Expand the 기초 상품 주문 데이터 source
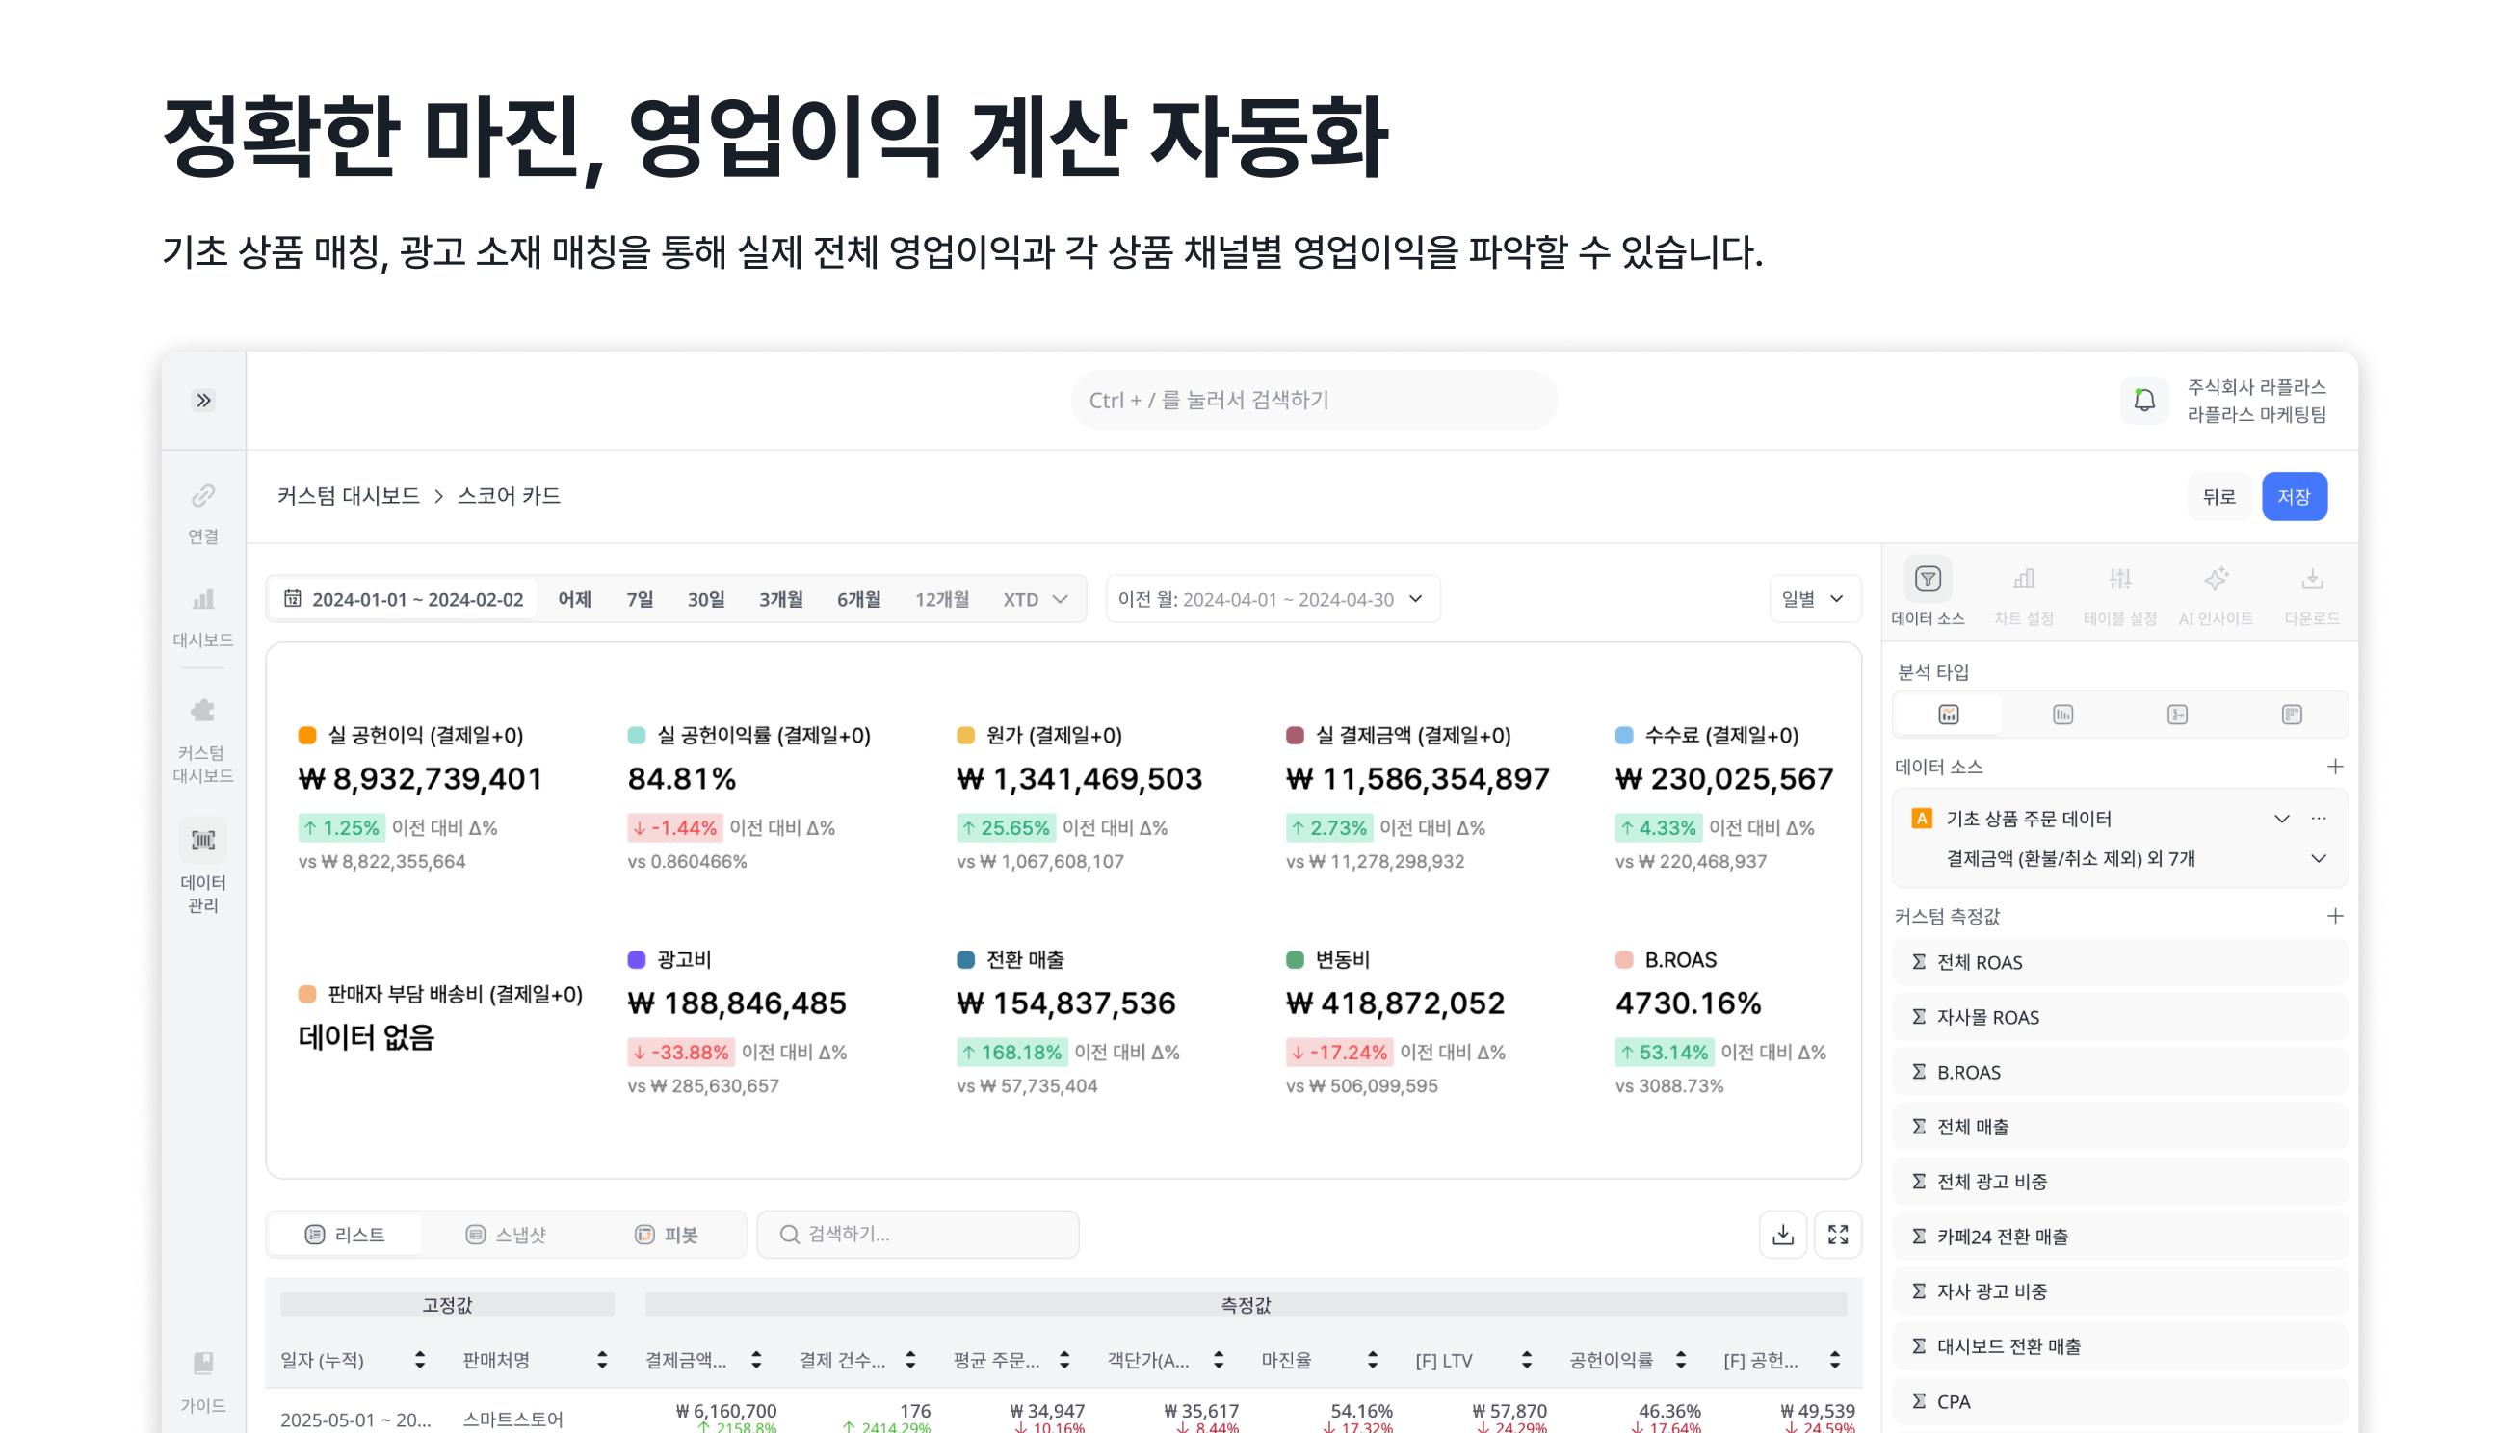The image size is (2520, 1433). point(2282,818)
